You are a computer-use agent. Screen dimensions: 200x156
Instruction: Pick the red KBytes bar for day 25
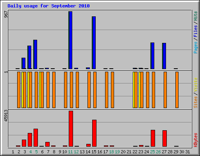[x=153, y=138]
